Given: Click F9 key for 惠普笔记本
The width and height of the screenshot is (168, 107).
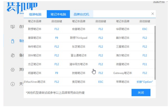Looking at the screenshot, I should tap(57, 38).
